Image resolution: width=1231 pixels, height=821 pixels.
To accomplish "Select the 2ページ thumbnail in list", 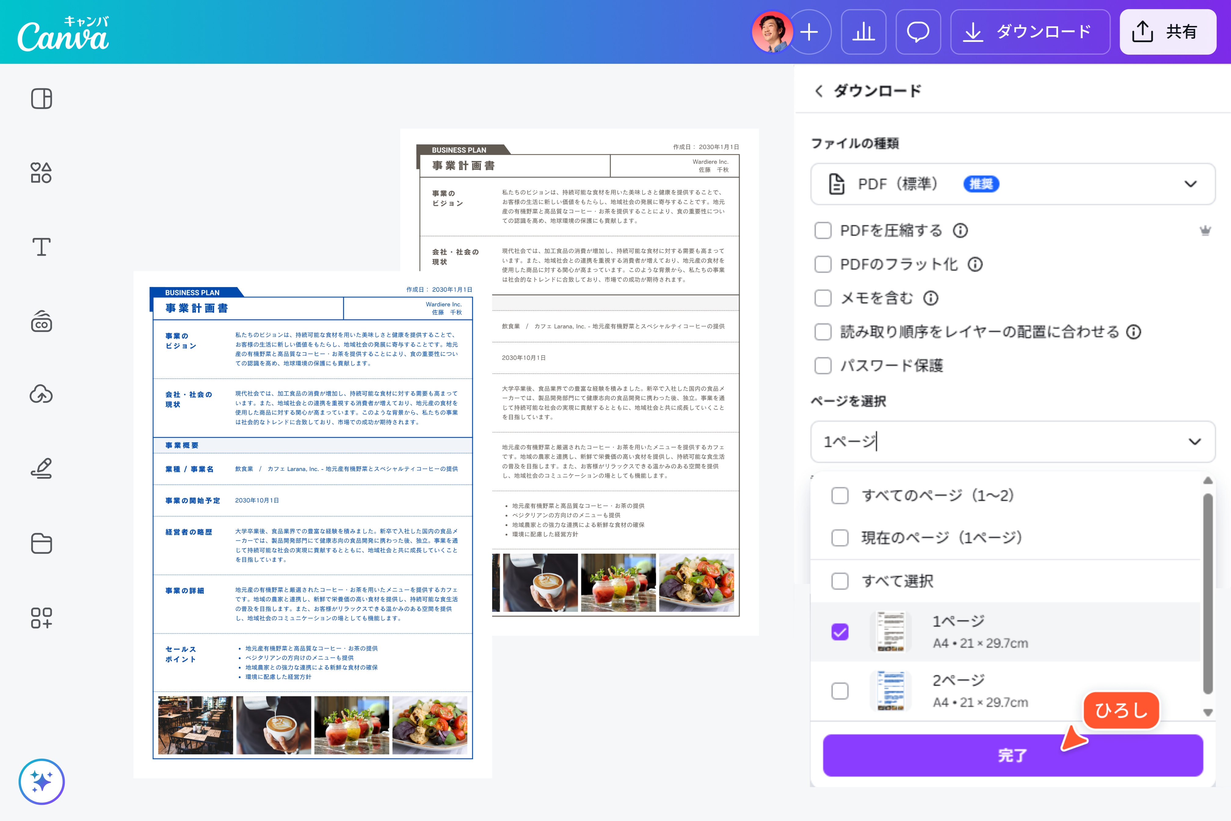I will coord(891,691).
